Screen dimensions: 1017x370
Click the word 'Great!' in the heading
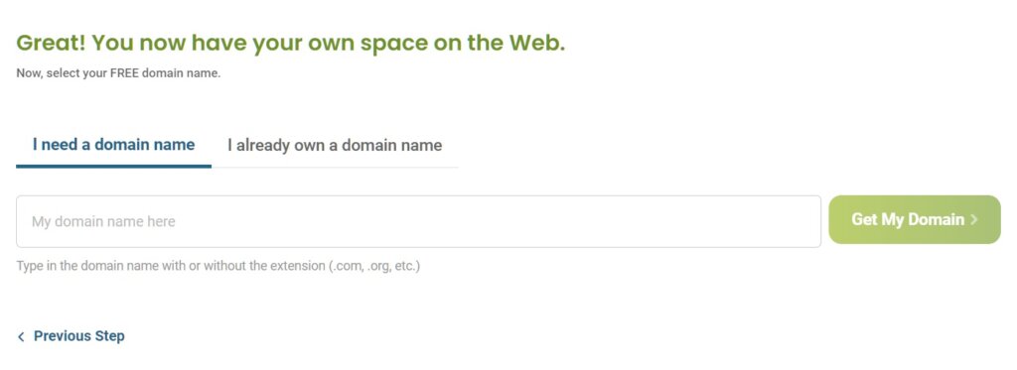(x=50, y=43)
